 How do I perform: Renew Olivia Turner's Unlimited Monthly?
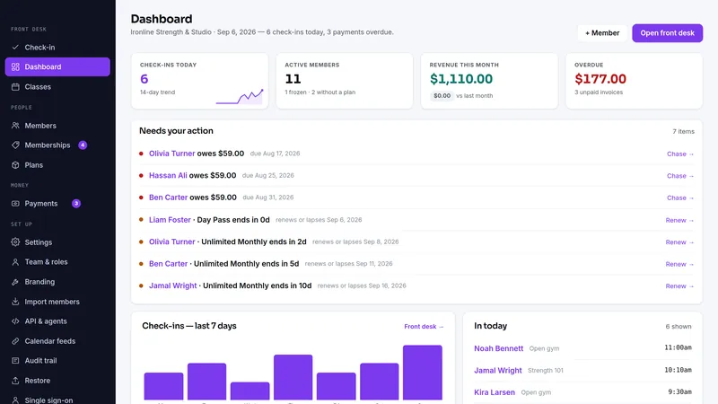(679, 242)
